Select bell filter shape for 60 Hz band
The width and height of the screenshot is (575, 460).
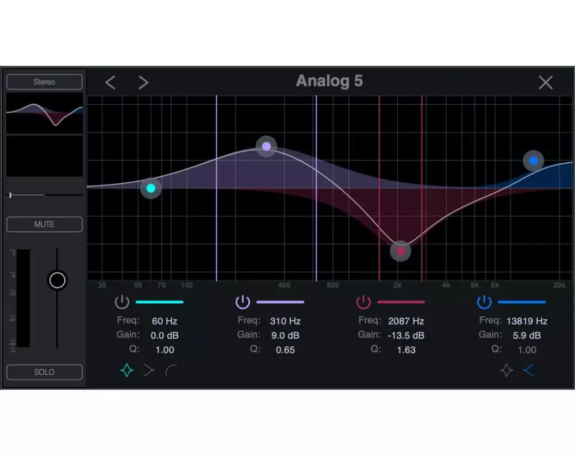(127, 371)
